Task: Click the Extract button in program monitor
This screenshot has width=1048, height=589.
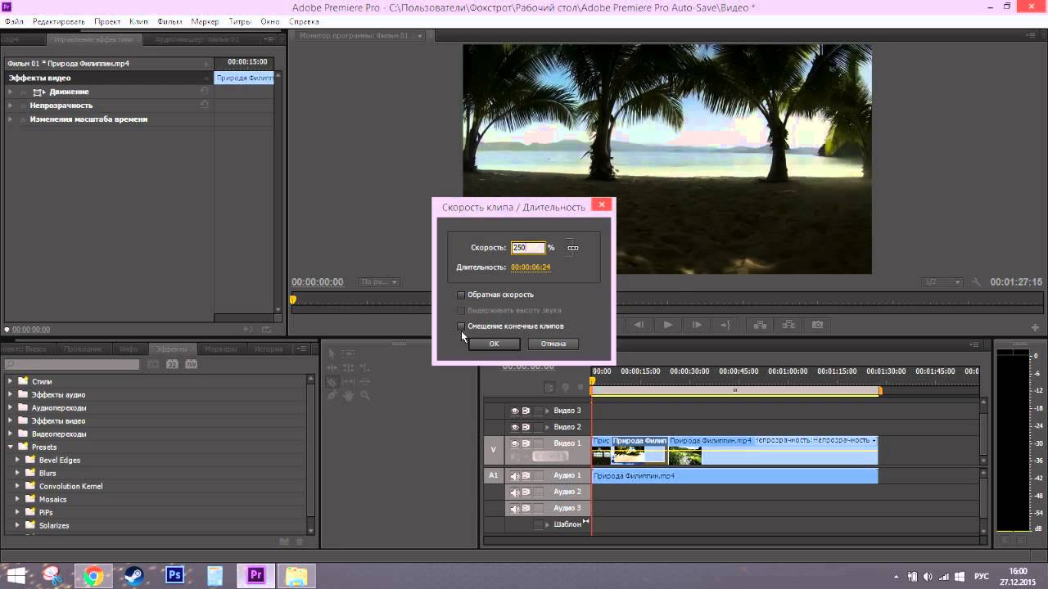Action: 788,325
